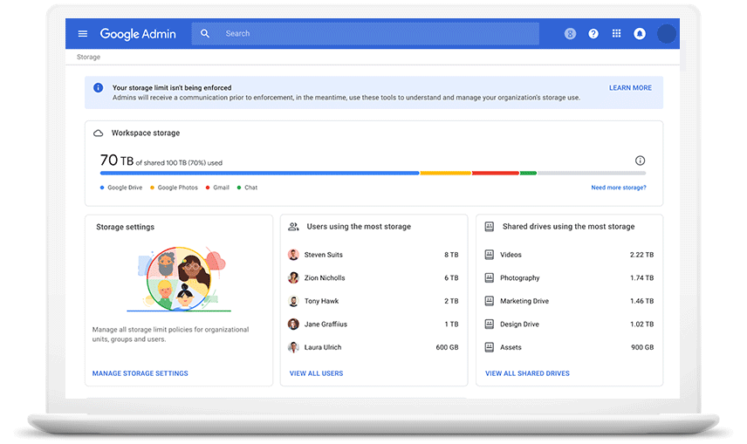This screenshot has width=747, height=444.
Task: Open MANAGE STORAGE SETTINGS
Action: point(140,373)
